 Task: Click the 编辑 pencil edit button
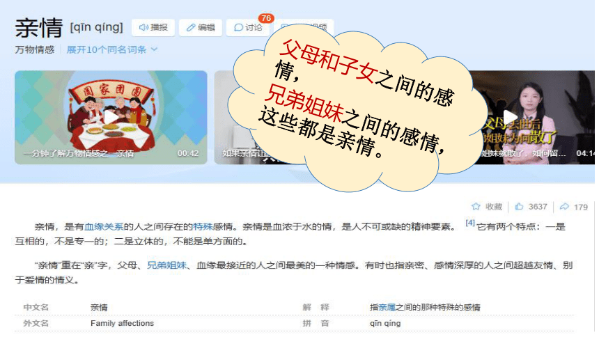click(x=201, y=28)
